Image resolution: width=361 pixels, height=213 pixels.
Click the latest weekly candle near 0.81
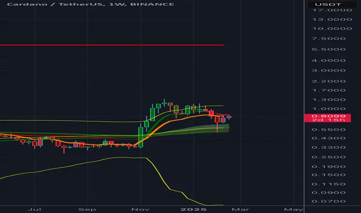pyautogui.click(x=229, y=117)
